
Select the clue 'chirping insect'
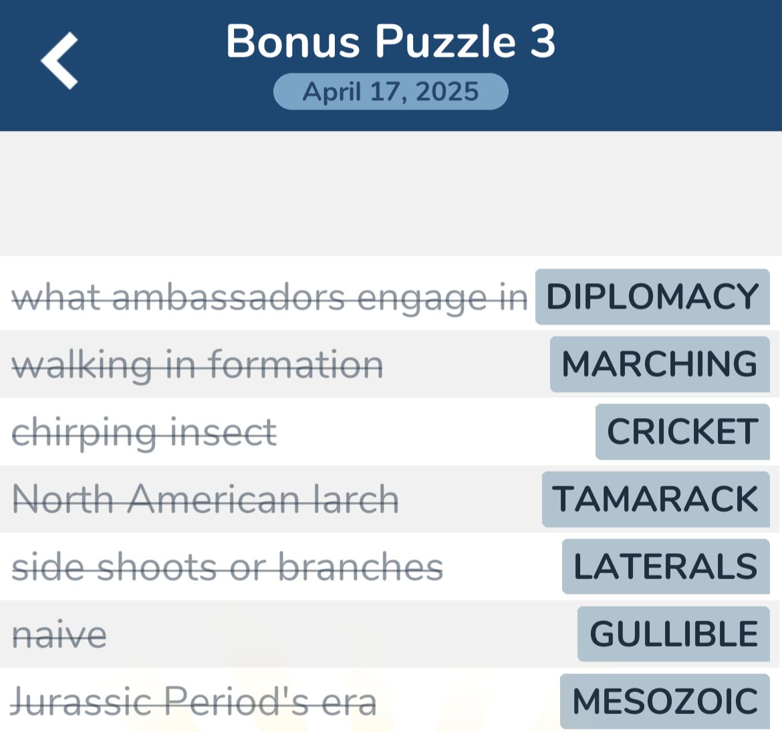[144, 431]
